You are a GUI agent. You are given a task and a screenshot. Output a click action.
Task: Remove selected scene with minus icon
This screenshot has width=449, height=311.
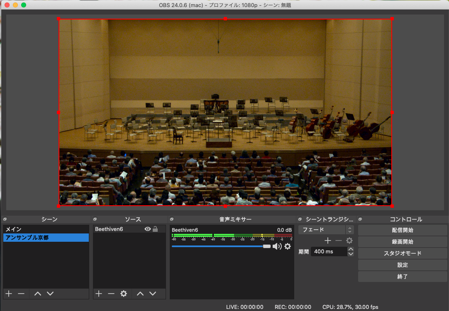coord(21,294)
